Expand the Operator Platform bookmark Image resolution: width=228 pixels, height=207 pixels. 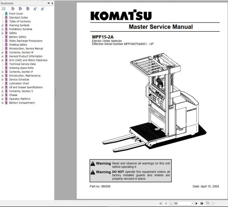(x=2, y=99)
